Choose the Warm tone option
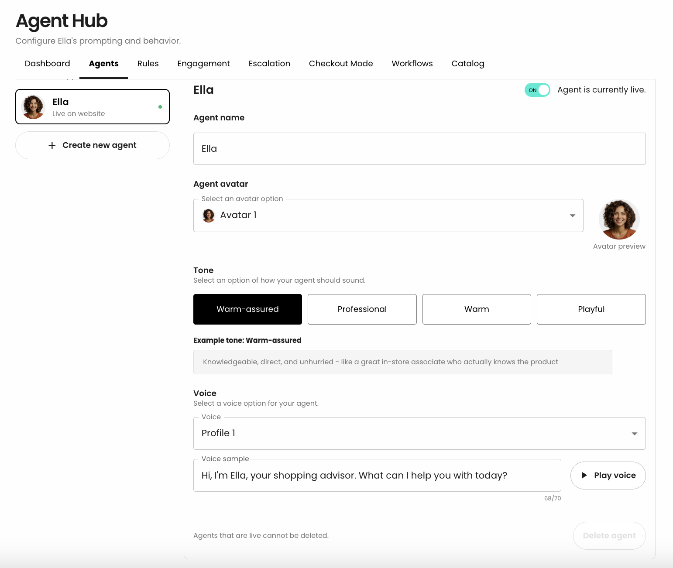 tap(477, 309)
